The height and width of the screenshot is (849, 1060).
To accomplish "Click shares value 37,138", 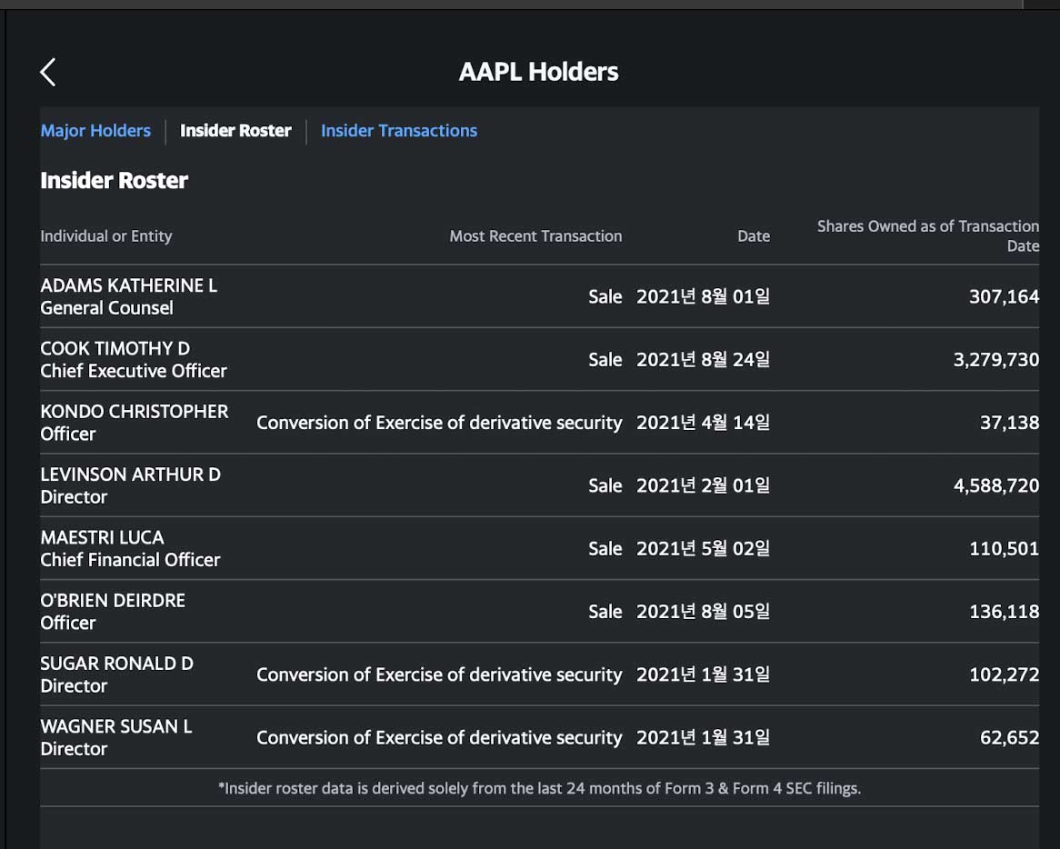I will [1009, 423].
